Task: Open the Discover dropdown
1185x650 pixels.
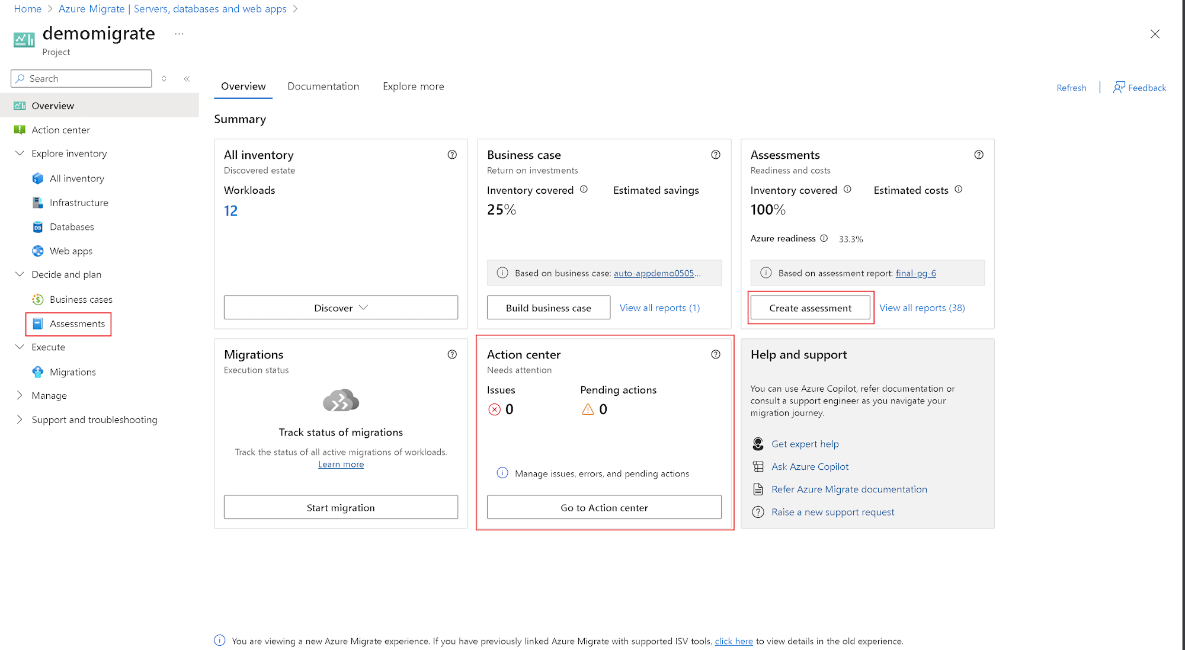Action: tap(341, 308)
